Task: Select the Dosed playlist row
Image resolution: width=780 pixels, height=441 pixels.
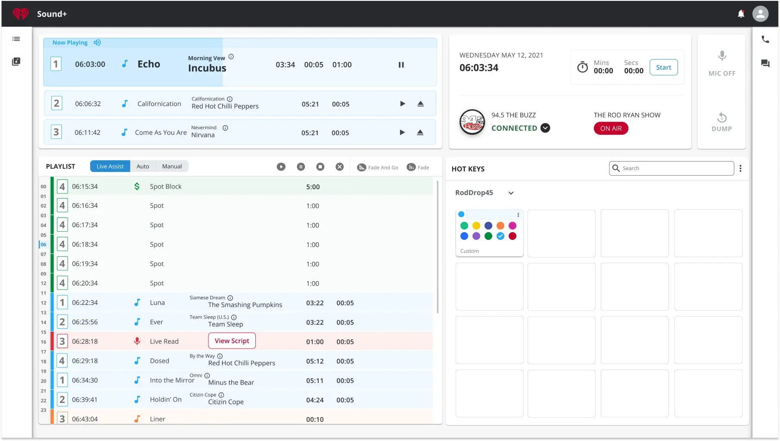Action: pos(242,361)
